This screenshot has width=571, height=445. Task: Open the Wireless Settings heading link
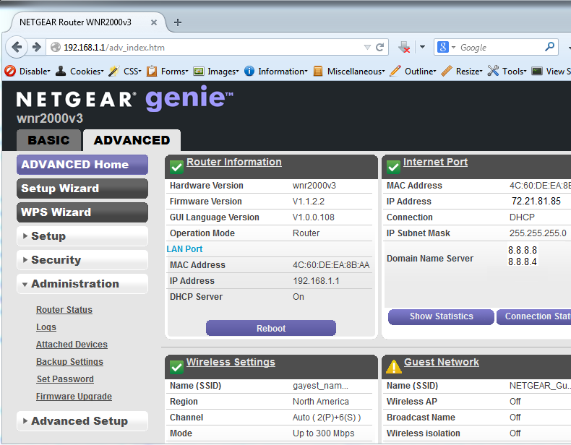pyautogui.click(x=231, y=362)
